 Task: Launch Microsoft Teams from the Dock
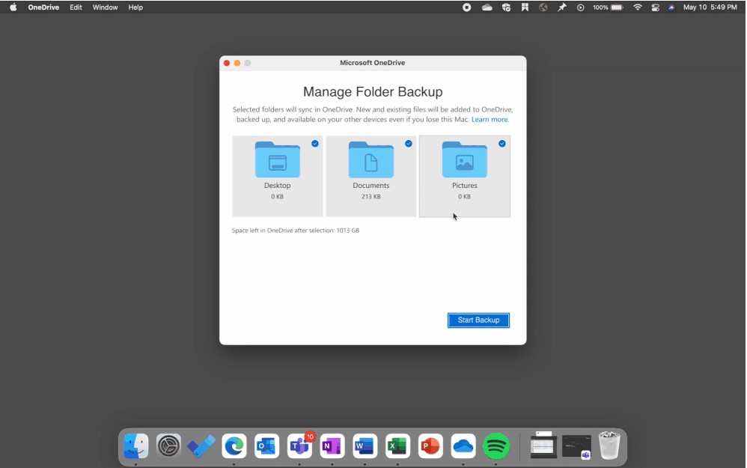click(299, 446)
